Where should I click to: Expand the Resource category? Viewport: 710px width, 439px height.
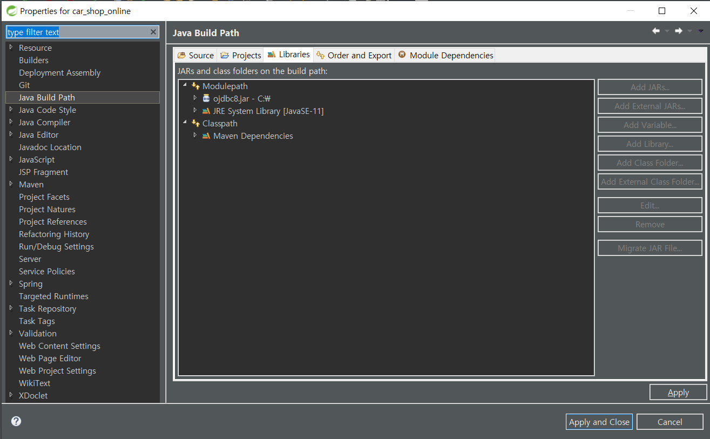11,47
